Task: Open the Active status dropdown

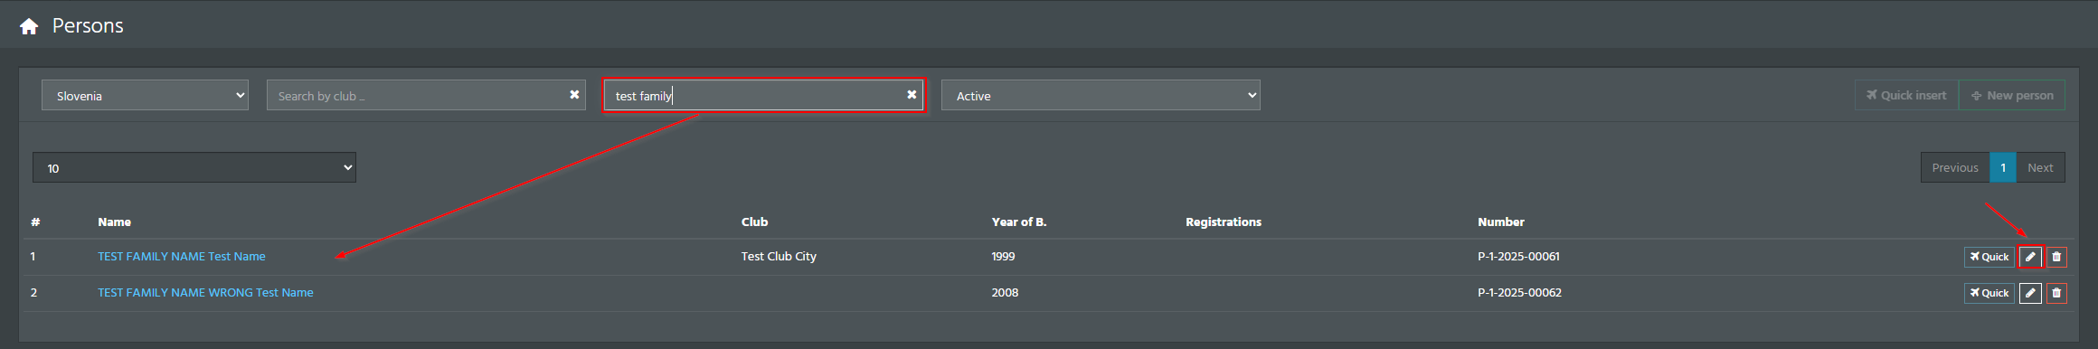Action: (1101, 95)
